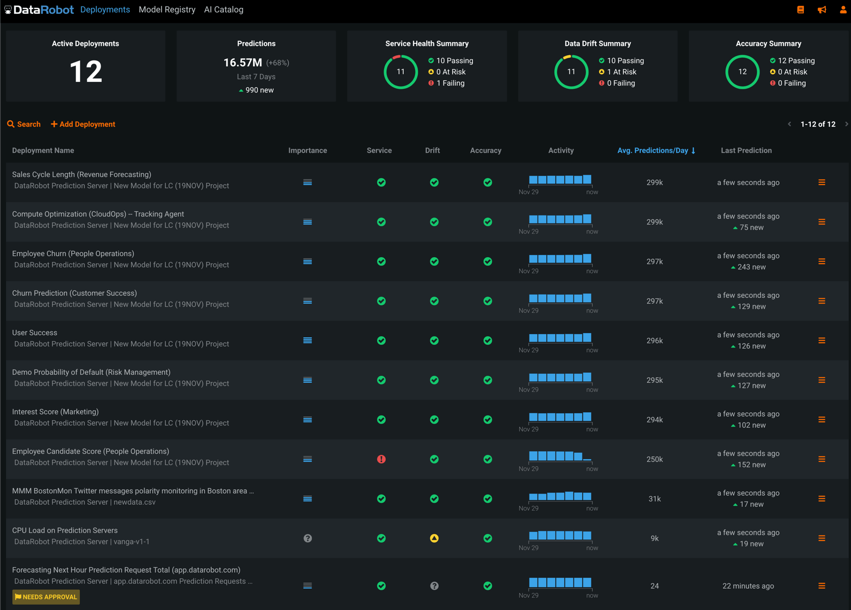Open the user profile icon
Viewport: 851px width, 610px height.
point(843,10)
